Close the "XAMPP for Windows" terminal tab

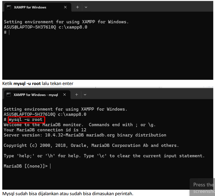pyautogui.click(x=65, y=7)
